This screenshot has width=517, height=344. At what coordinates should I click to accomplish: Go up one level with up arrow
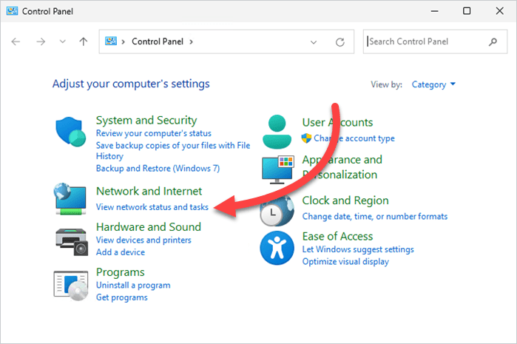[84, 41]
